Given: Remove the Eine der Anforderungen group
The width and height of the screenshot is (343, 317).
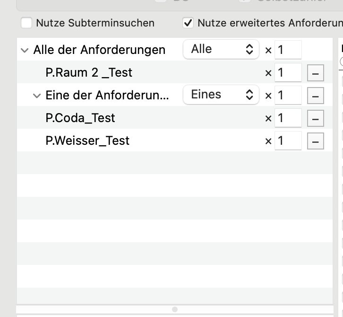Looking at the screenshot, I should pyautogui.click(x=316, y=96).
